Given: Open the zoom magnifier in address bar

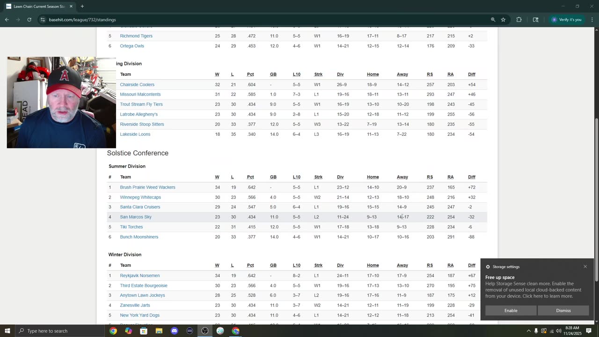Looking at the screenshot, I should tap(493, 20).
